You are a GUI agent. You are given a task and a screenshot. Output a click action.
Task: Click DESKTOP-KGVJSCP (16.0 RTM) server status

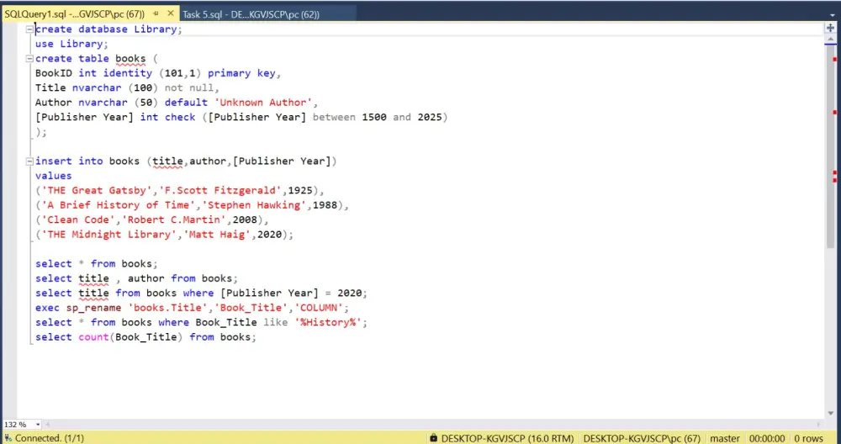pyautogui.click(x=507, y=438)
